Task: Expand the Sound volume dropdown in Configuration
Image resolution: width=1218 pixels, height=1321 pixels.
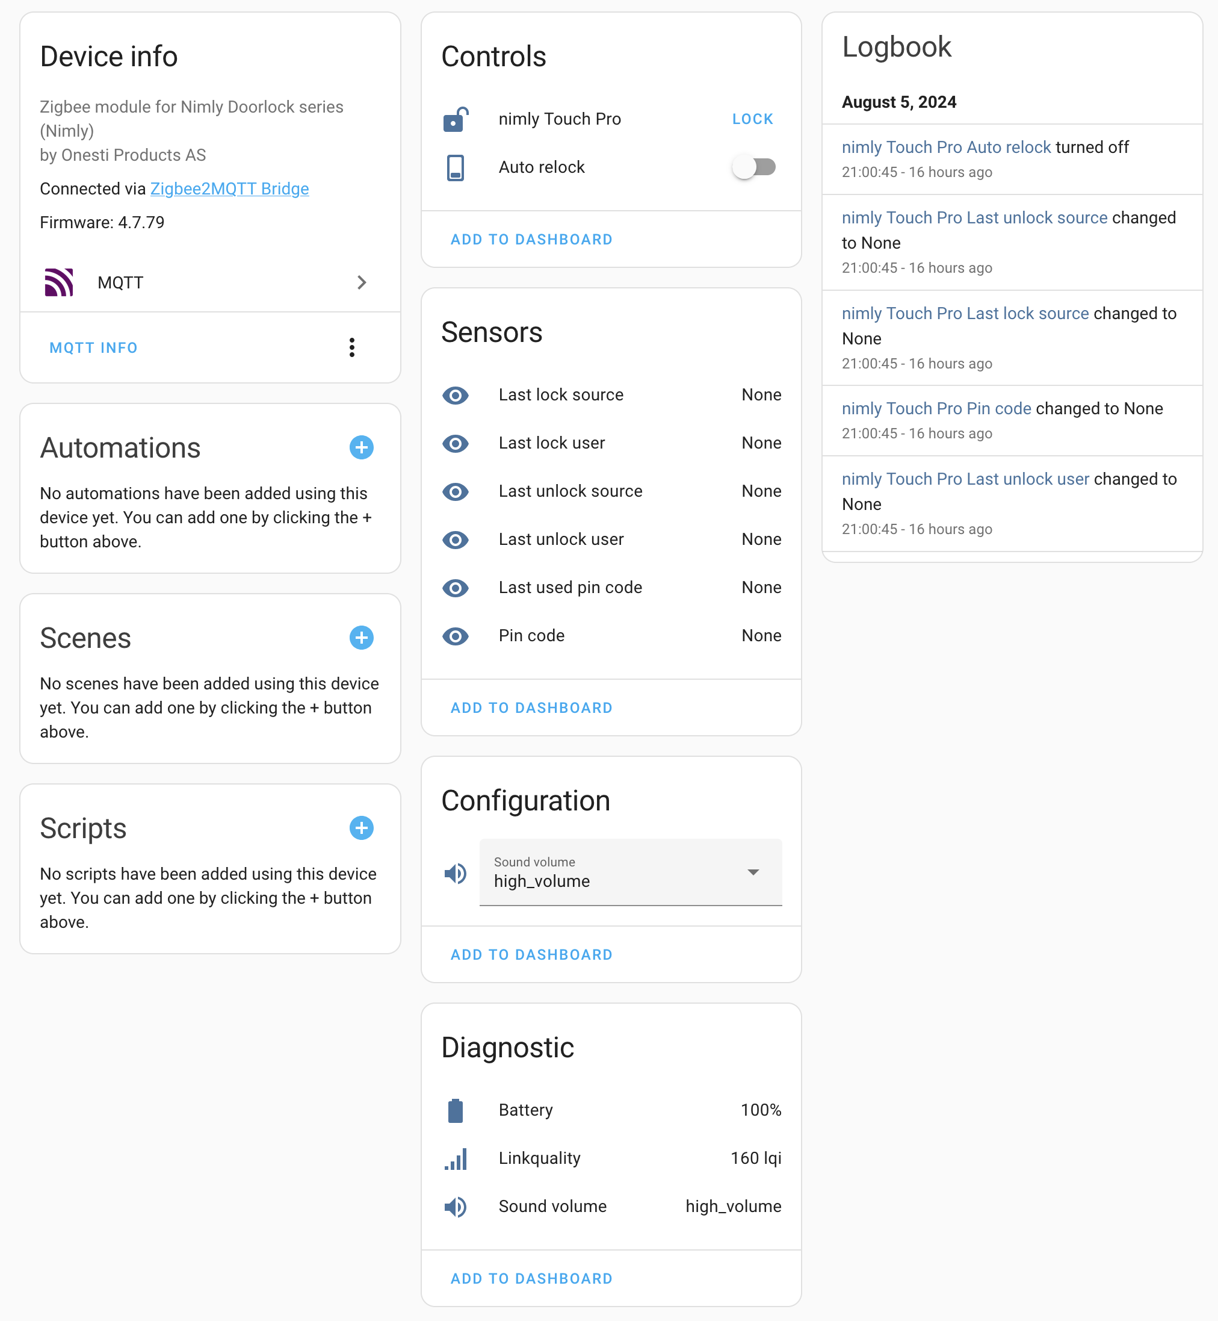Action: [x=755, y=871]
